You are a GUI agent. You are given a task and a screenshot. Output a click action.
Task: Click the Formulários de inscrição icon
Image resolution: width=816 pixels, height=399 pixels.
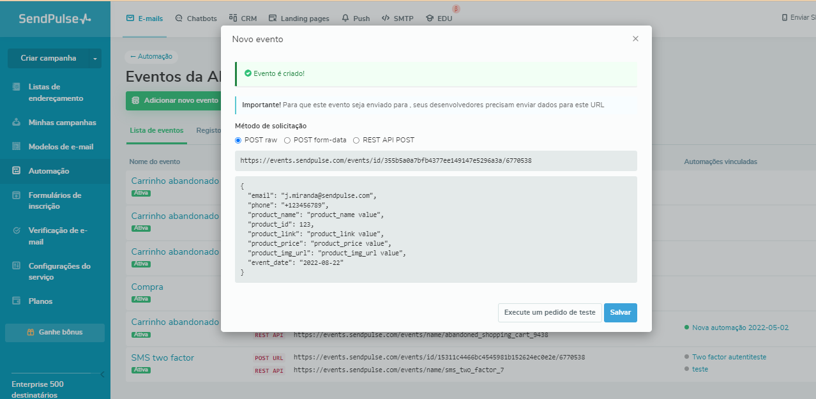click(17, 195)
